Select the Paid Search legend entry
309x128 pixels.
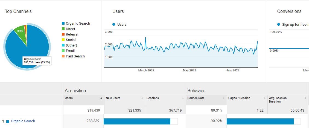[x=73, y=56]
